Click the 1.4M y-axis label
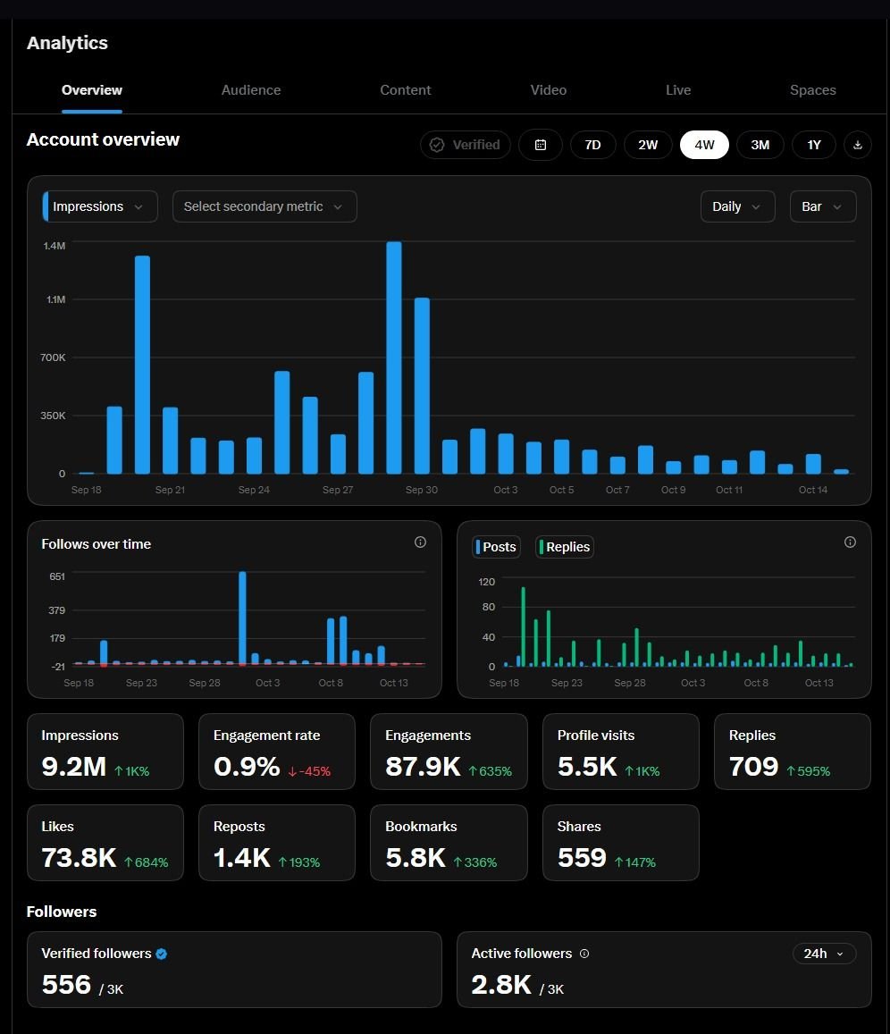 pyautogui.click(x=54, y=246)
